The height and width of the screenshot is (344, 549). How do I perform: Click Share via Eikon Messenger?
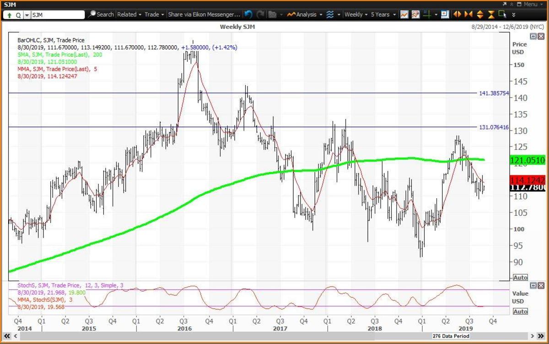[x=204, y=15]
